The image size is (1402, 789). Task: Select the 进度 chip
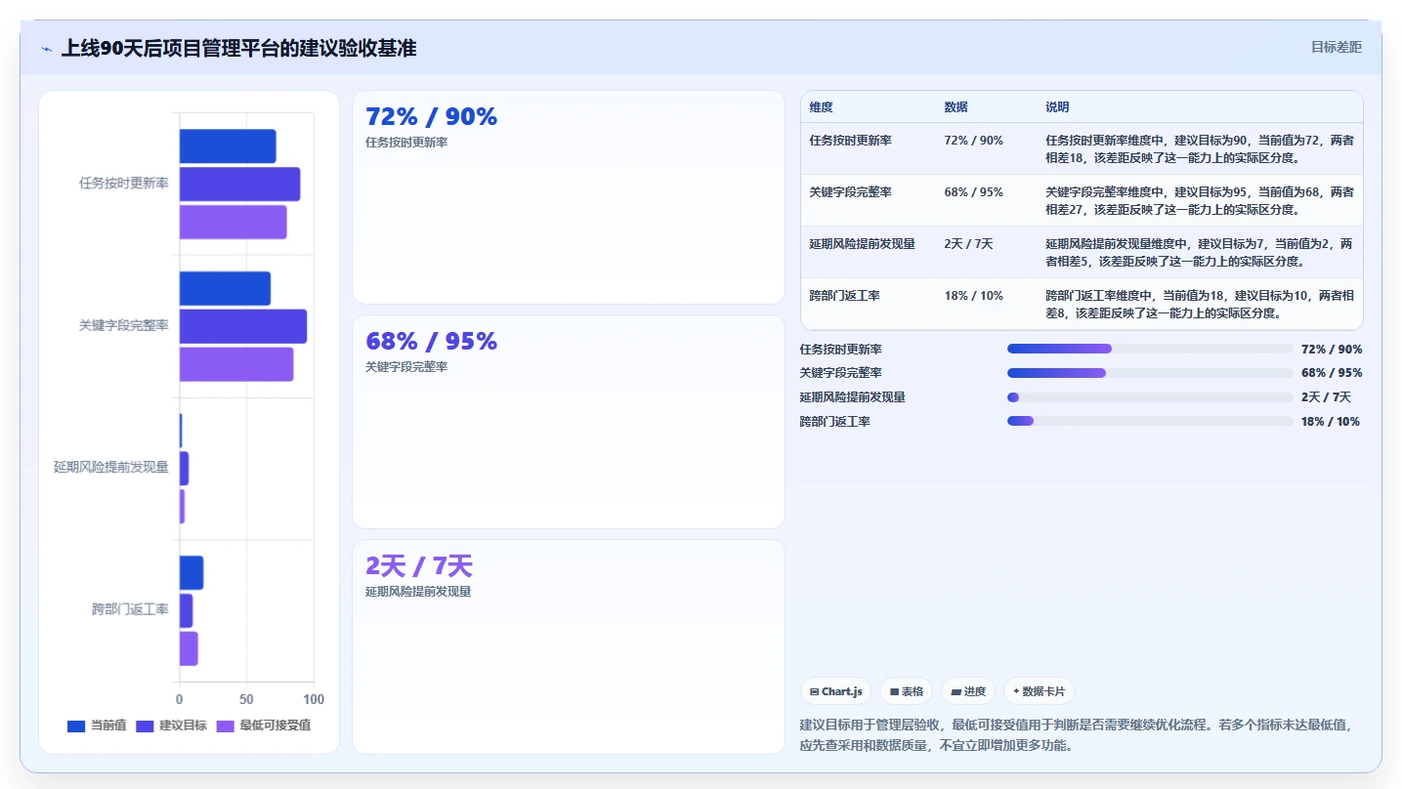point(968,691)
